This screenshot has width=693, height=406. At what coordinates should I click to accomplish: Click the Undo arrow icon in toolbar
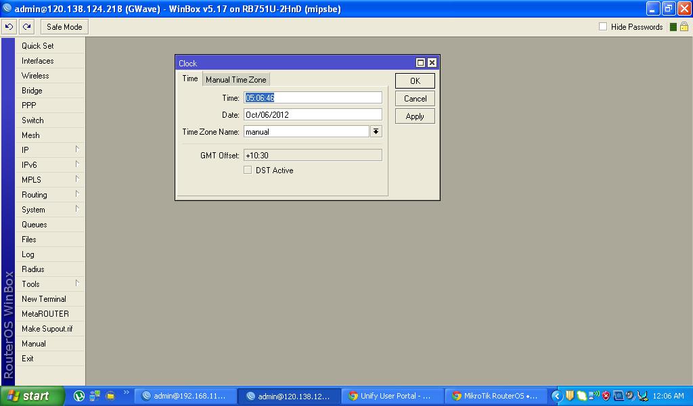pyautogui.click(x=9, y=27)
